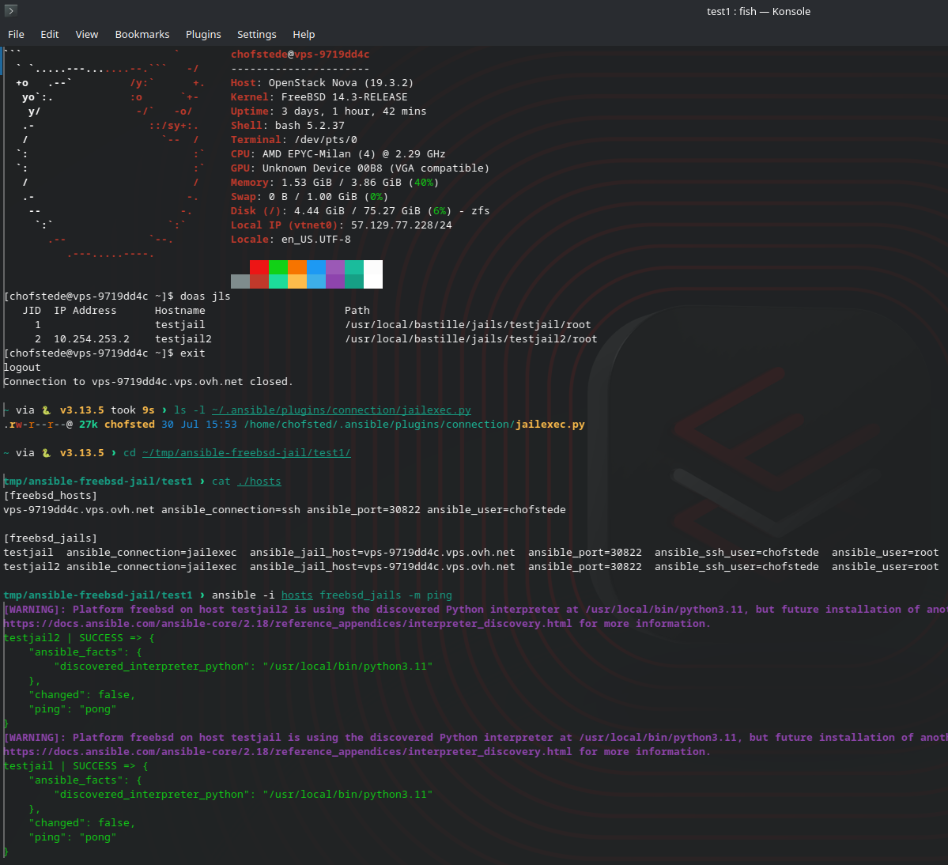Click the underlined ~/.ansible/plugins/connection/jailexec.py path

tap(341, 410)
